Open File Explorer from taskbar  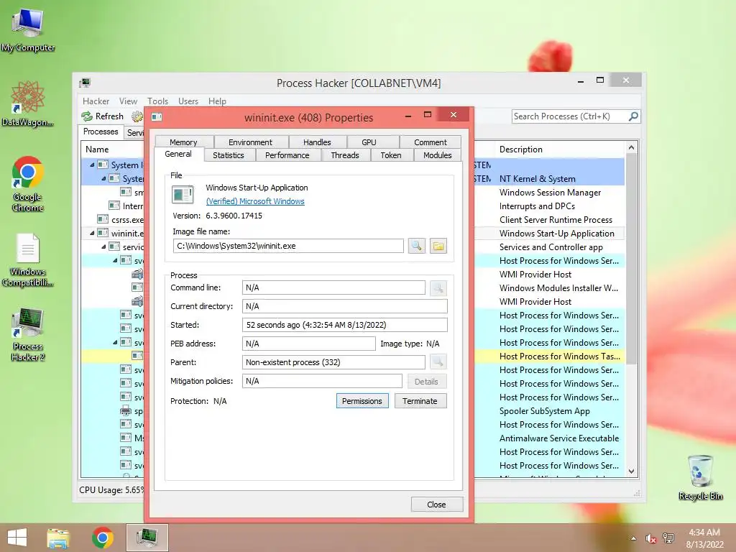pyautogui.click(x=58, y=538)
